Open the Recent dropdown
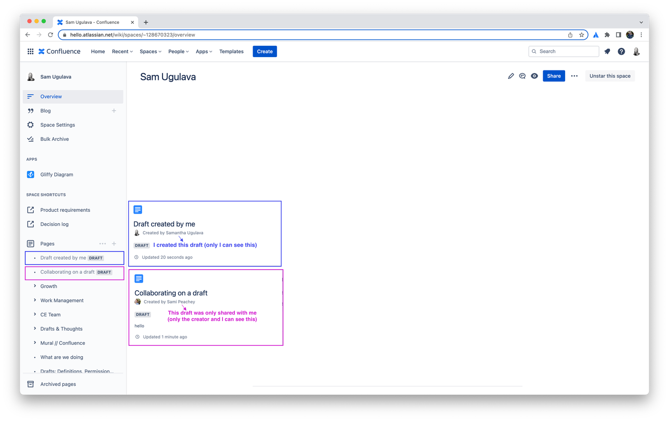 click(122, 51)
